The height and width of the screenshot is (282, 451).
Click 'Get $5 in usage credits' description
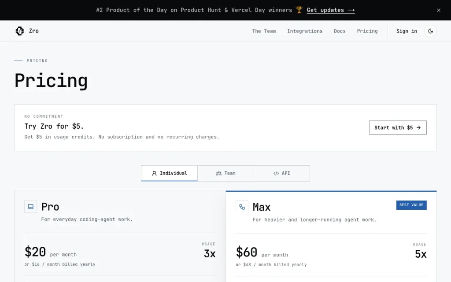(x=122, y=137)
